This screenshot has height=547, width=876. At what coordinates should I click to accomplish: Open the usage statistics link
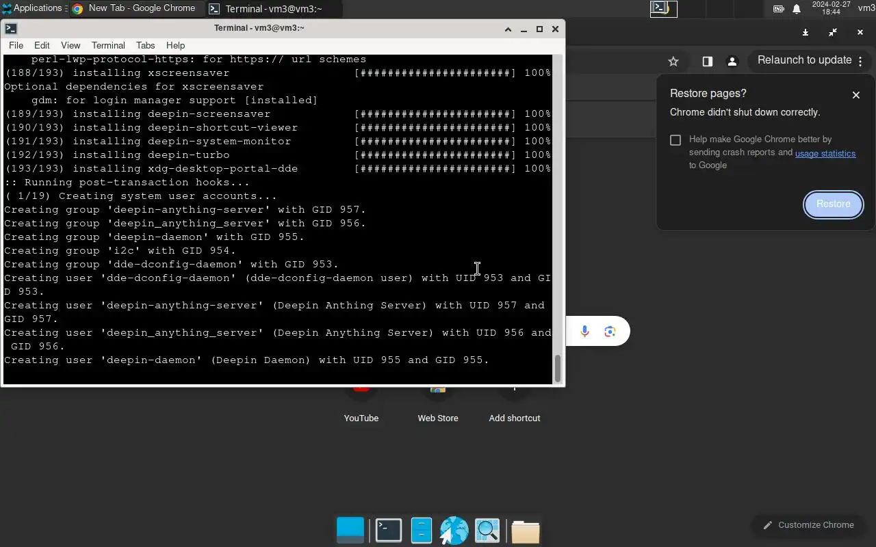coord(825,153)
